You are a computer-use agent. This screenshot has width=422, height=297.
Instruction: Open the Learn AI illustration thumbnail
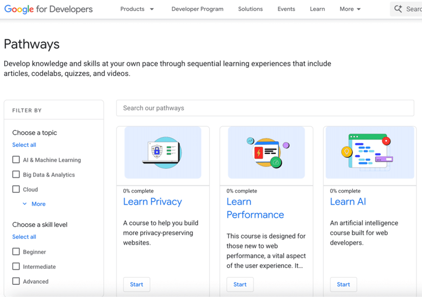[369, 153]
